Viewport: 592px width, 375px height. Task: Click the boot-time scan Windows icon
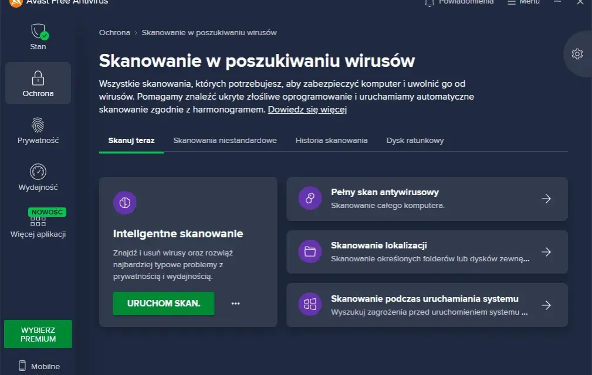[x=310, y=304]
